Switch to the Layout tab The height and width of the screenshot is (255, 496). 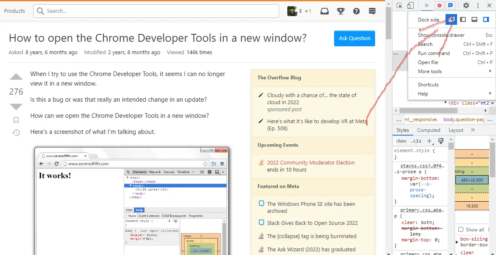point(456,130)
